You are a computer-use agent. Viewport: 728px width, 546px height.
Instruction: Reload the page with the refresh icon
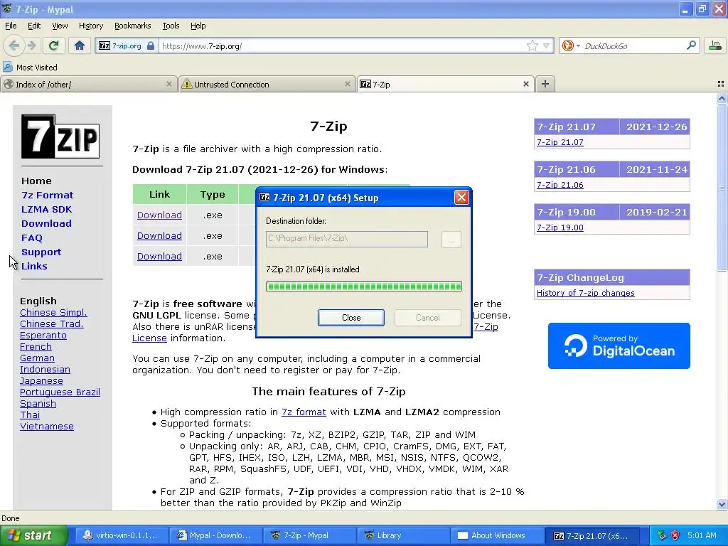53,45
